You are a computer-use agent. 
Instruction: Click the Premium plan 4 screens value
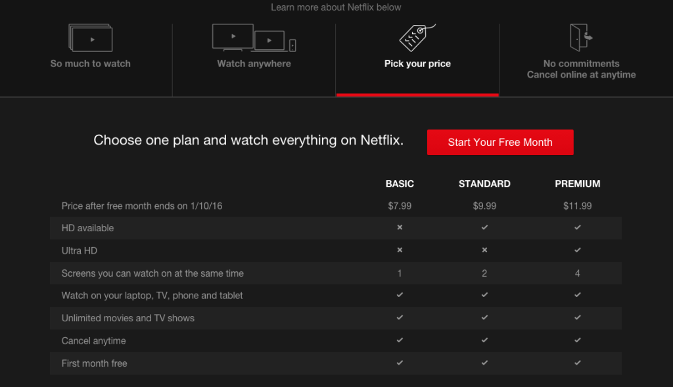(x=578, y=273)
